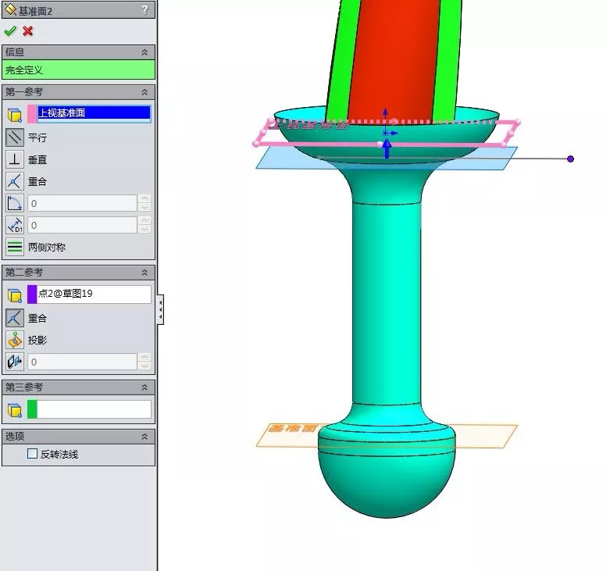Click the pink first reference color swatch

32,113
